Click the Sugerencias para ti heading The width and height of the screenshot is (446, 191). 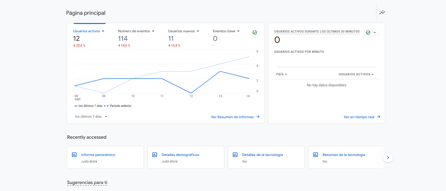coord(87,182)
